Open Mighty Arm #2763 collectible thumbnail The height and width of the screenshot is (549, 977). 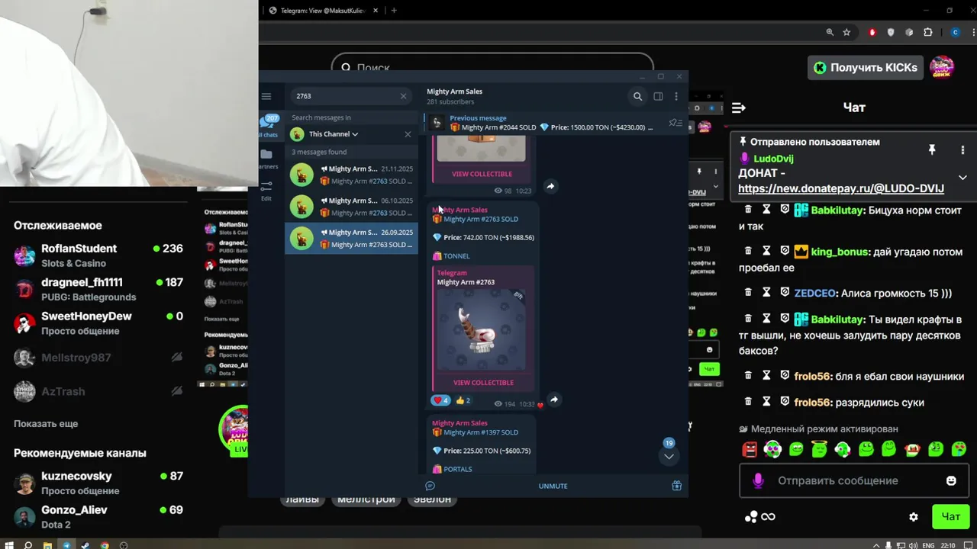pos(481,329)
